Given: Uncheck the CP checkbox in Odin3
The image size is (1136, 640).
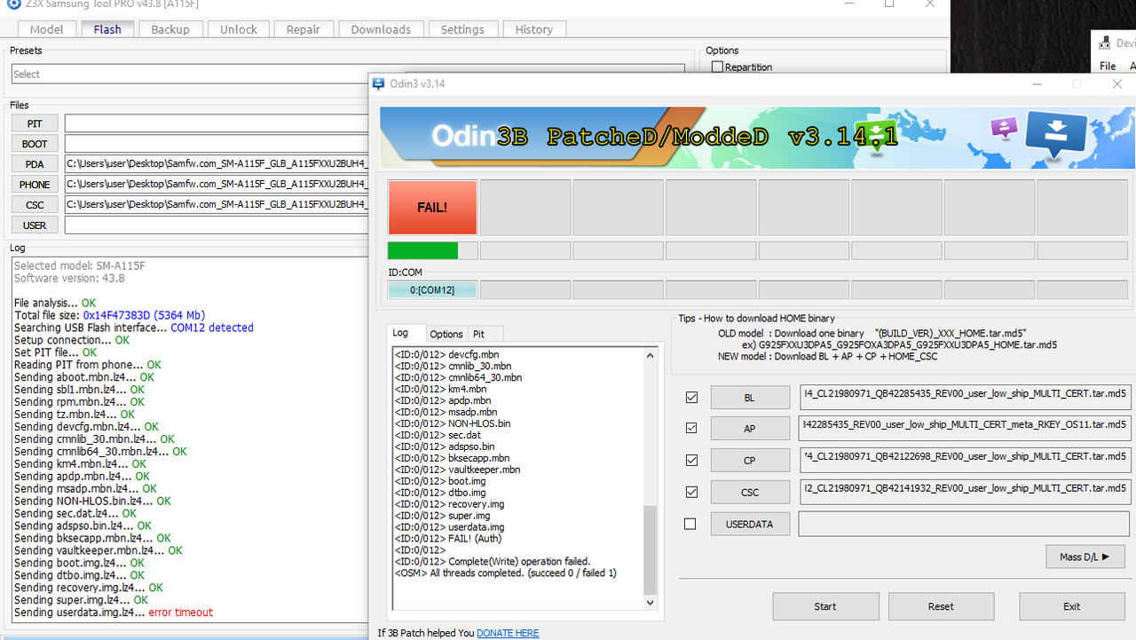Looking at the screenshot, I should (x=691, y=460).
